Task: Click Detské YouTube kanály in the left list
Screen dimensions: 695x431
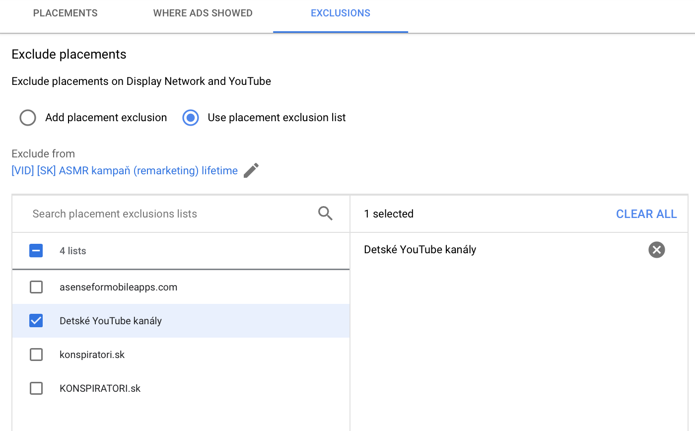Action: [x=111, y=321]
